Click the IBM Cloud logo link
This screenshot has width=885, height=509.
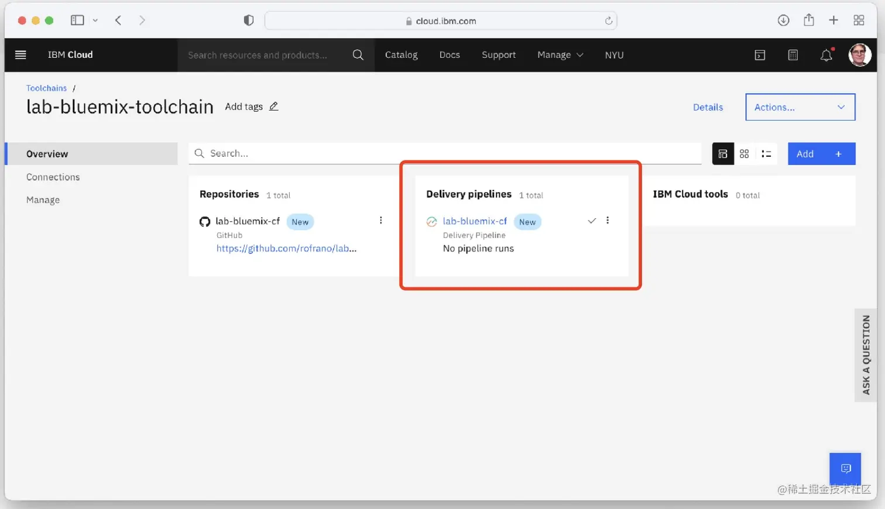click(x=70, y=55)
